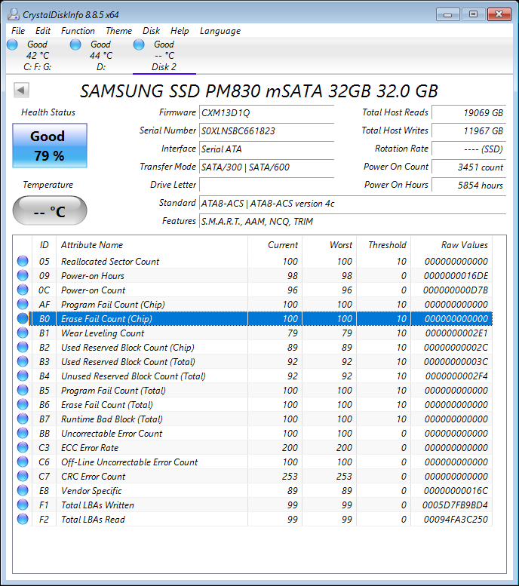Screen dimensions: 519x586
Task: Switch to the C: F: G: disk tab
Action: [x=38, y=56]
